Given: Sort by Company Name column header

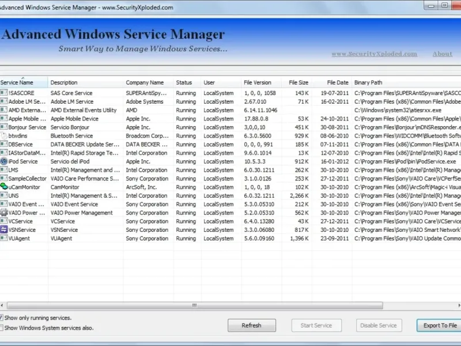Looking at the screenshot, I should [149, 82].
